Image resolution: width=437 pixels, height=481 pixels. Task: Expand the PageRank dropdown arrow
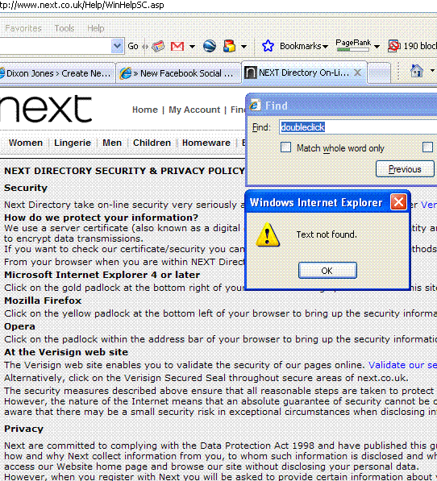pos(377,47)
